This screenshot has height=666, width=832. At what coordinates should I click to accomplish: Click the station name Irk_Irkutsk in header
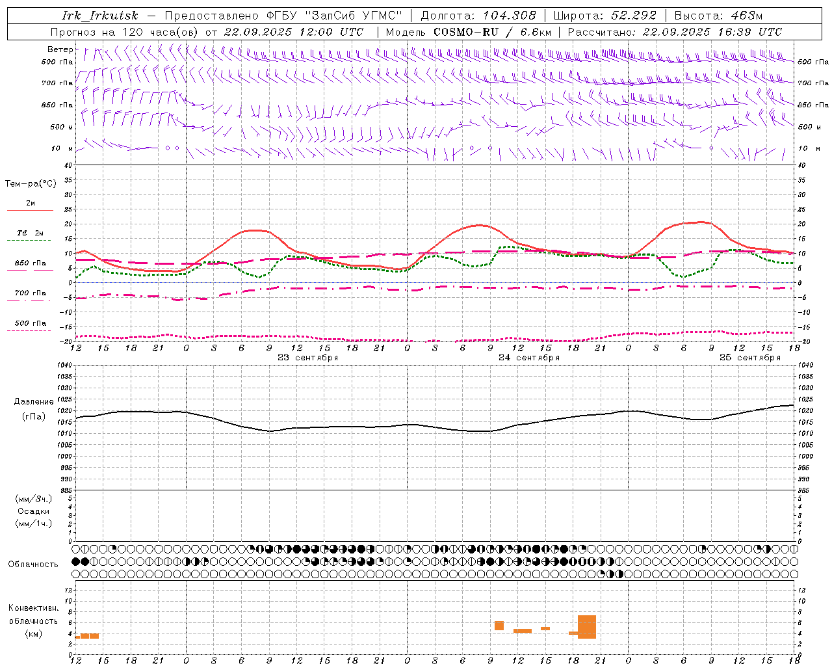coord(100,16)
